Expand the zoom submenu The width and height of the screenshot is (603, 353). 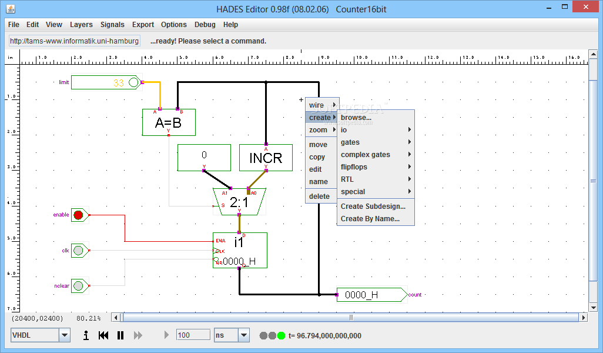click(x=322, y=130)
